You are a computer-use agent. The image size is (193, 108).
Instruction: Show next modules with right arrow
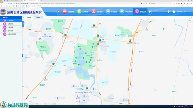tap(150, 12)
